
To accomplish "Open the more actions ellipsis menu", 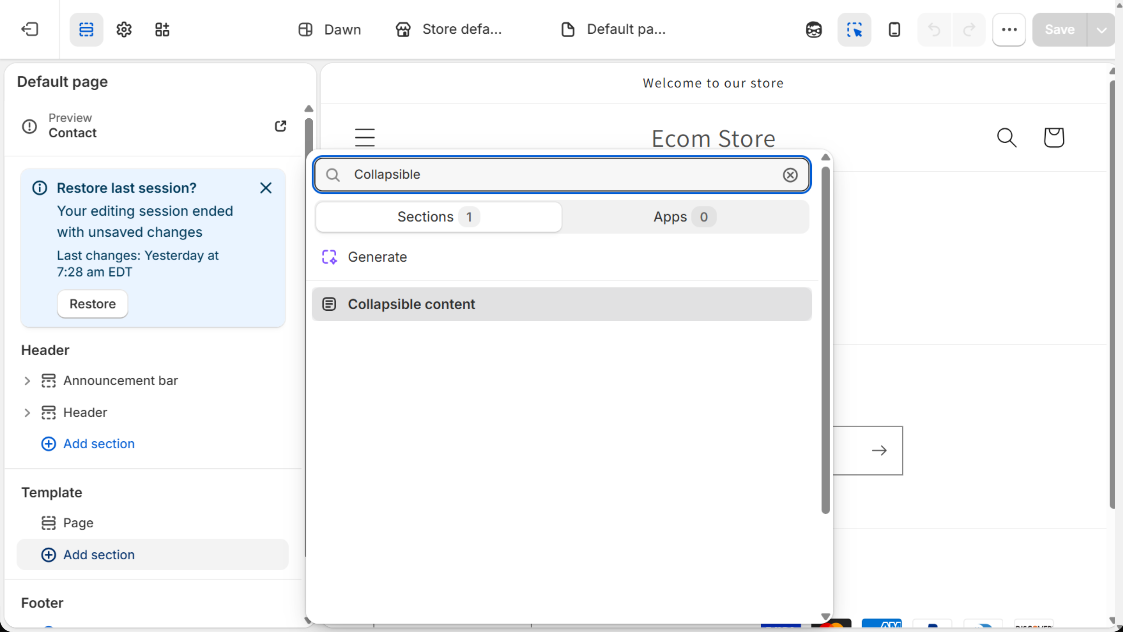I will [x=1009, y=29].
